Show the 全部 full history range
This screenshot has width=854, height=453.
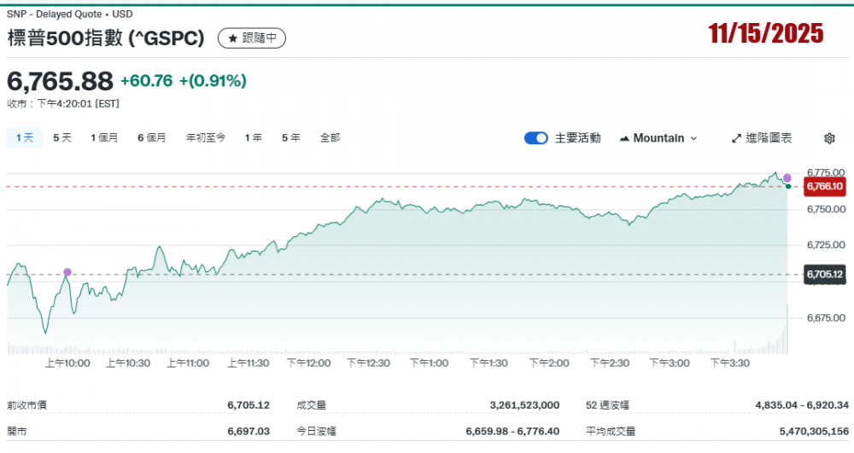point(330,137)
